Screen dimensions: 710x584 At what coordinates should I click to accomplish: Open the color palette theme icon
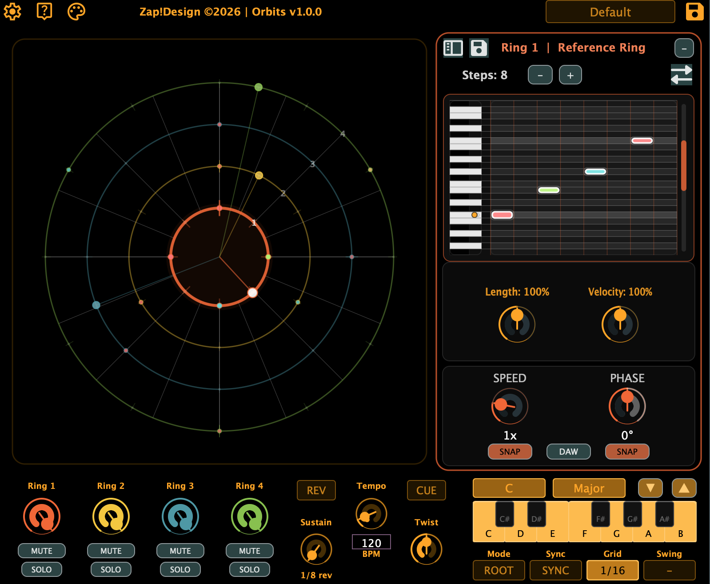click(x=76, y=12)
